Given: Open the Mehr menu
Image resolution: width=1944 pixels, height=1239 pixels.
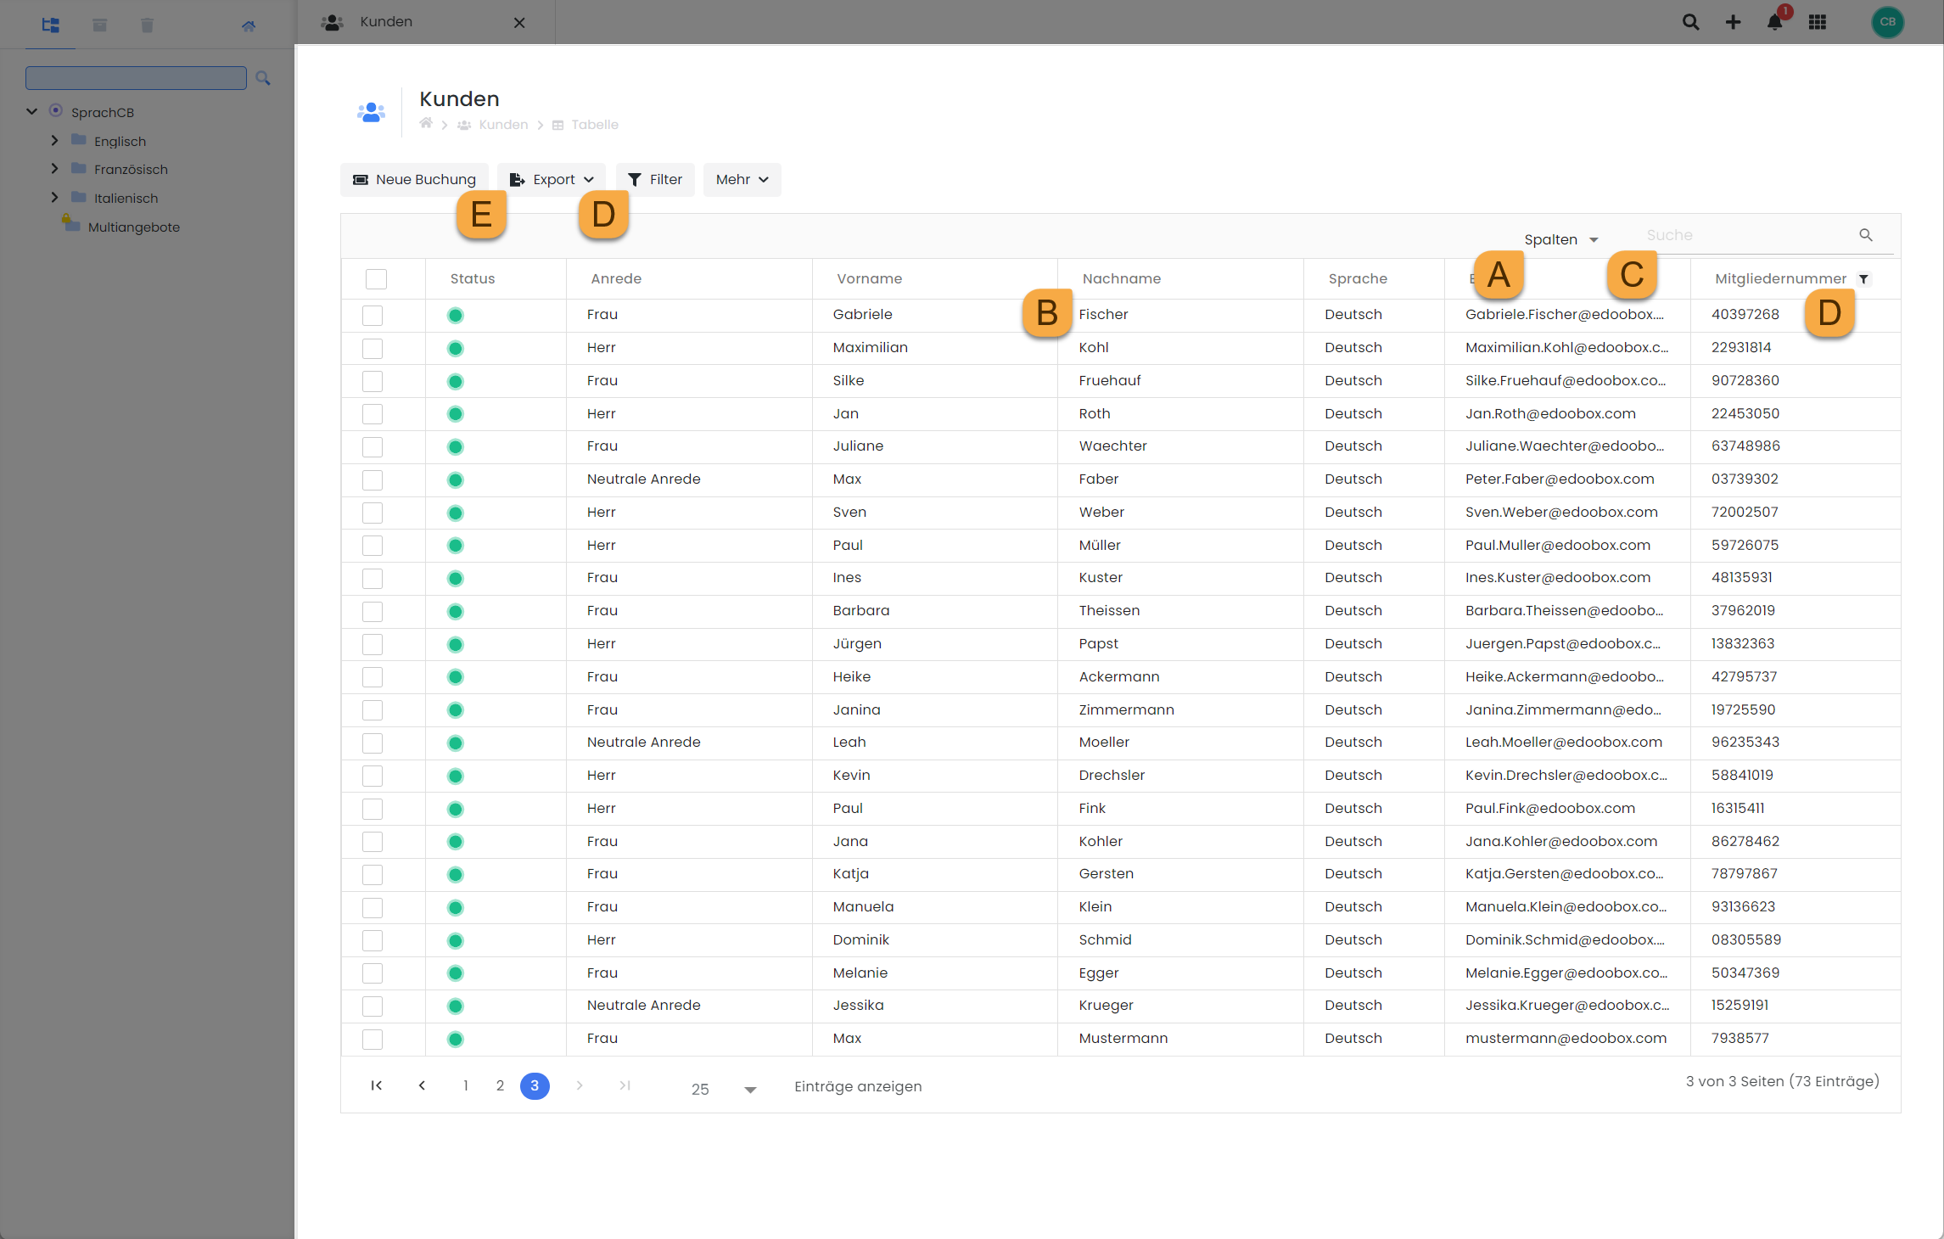Looking at the screenshot, I should point(742,180).
